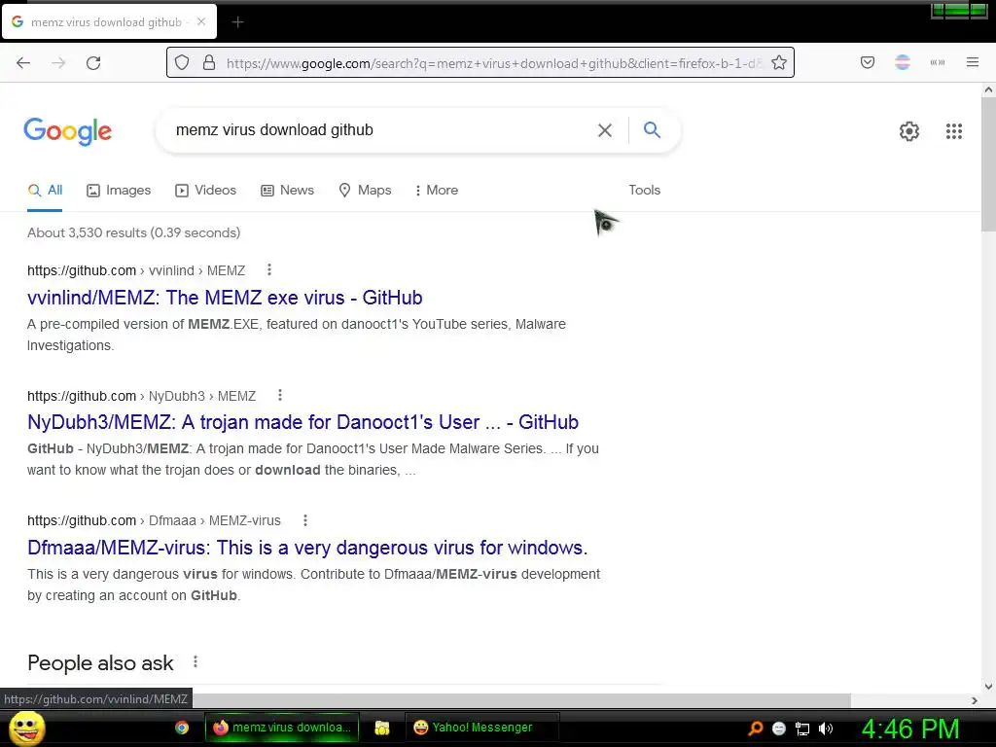The image size is (996, 747).
Task: Click the github.com › vvinlind › MEMZ breadcrumb
Action: [136, 270]
